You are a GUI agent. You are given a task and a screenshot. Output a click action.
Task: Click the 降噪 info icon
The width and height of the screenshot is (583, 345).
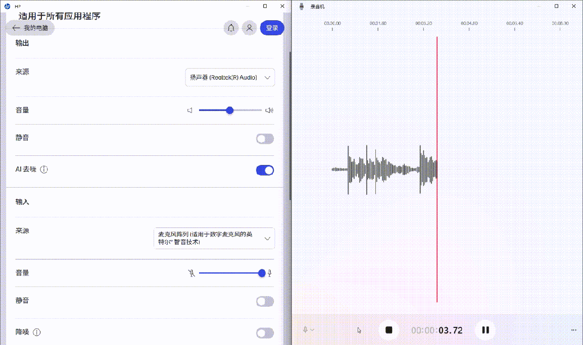click(x=36, y=332)
